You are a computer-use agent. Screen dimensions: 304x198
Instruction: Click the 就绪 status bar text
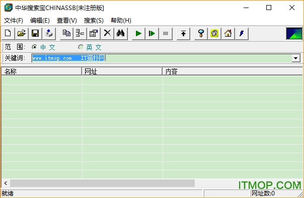tap(8, 193)
